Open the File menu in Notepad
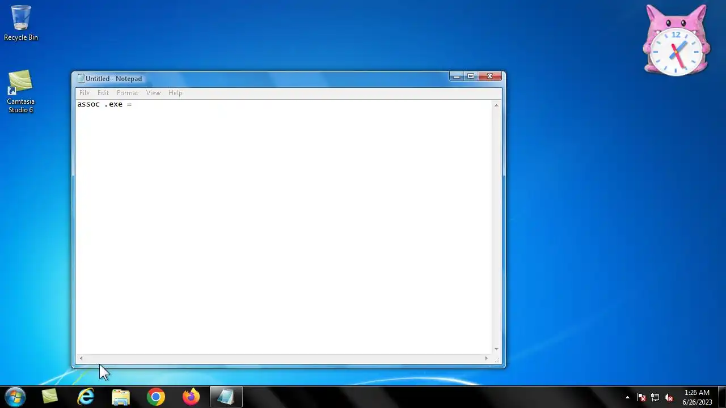The image size is (726, 408). (x=85, y=93)
